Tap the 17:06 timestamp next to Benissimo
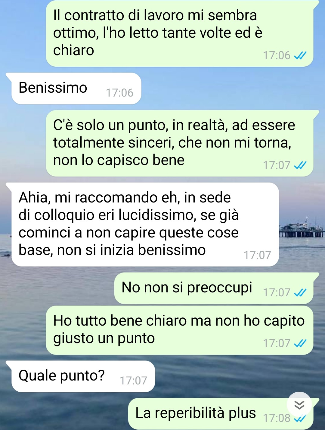Image resolution: width=325 pixels, height=430 pixels. click(x=119, y=93)
